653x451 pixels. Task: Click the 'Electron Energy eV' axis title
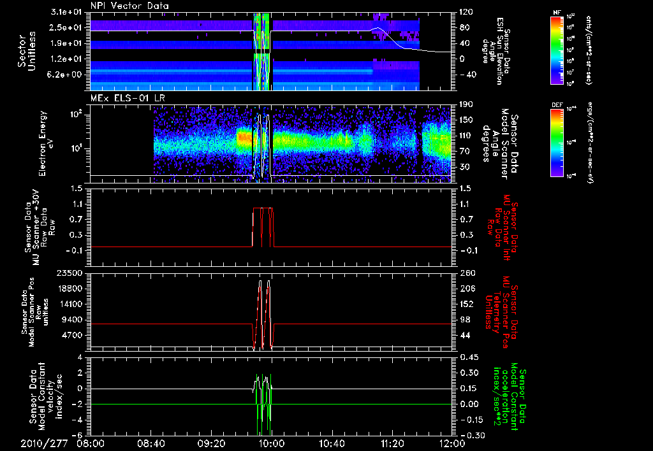(x=47, y=143)
